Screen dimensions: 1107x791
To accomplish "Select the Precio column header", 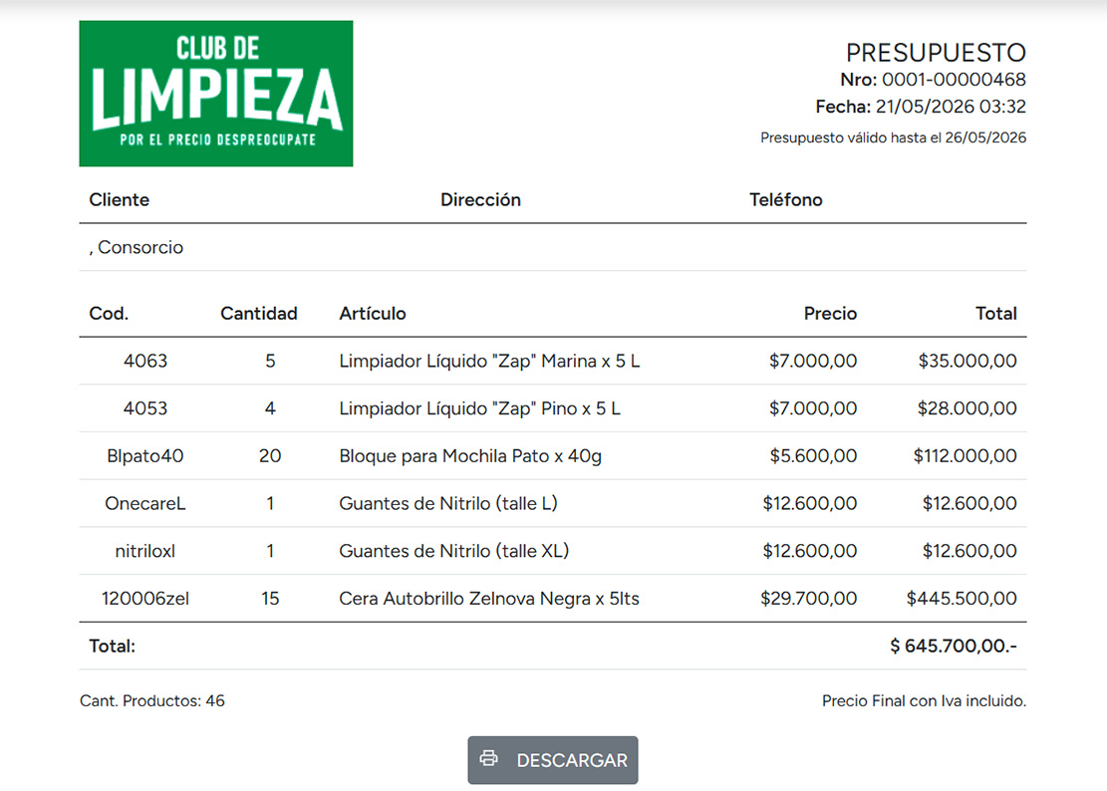I will point(830,313).
